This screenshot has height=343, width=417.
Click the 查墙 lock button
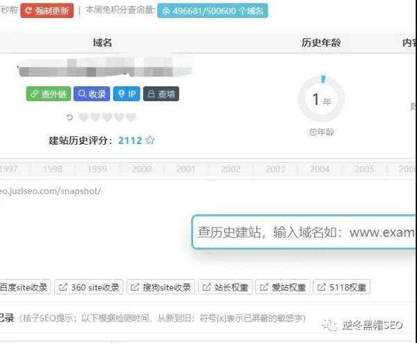[x=161, y=94]
